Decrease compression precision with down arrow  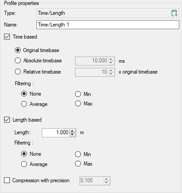(x=107, y=183)
